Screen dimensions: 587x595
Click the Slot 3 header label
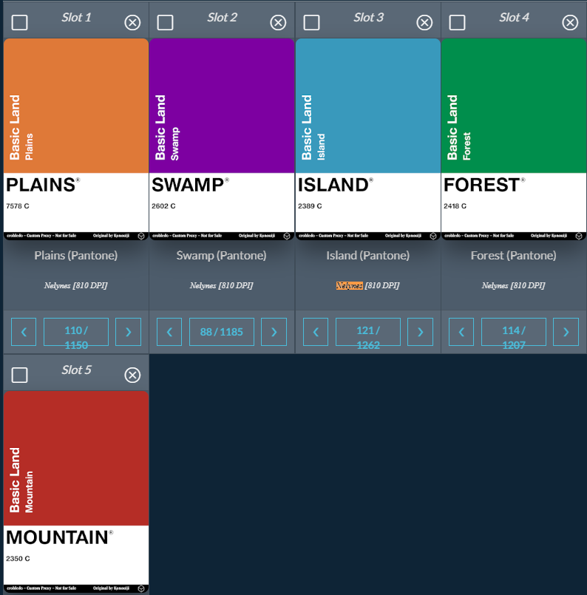(368, 18)
